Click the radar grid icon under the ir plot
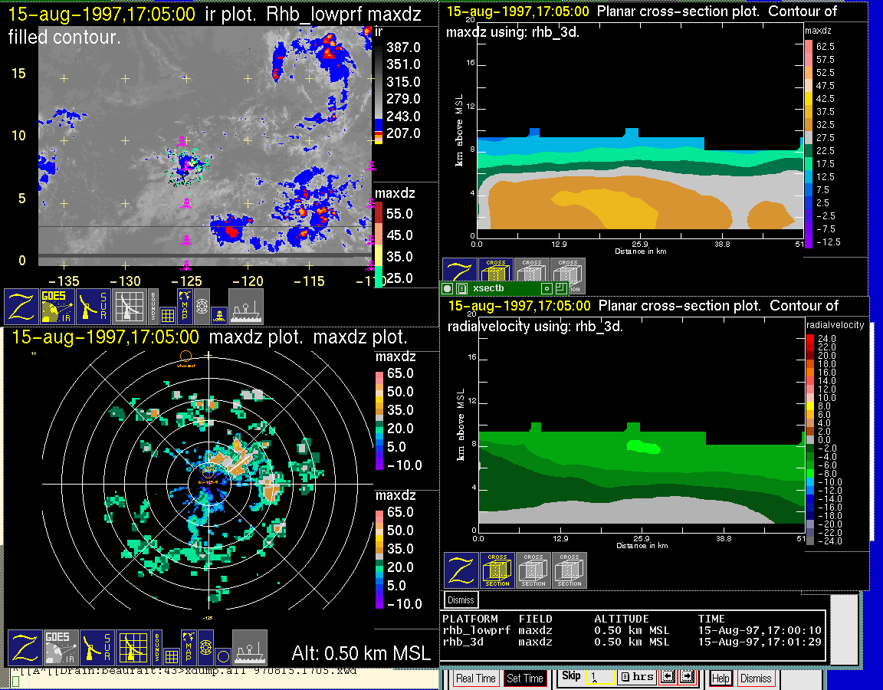Screen dimensions: 883x690 pyautogui.click(x=129, y=306)
